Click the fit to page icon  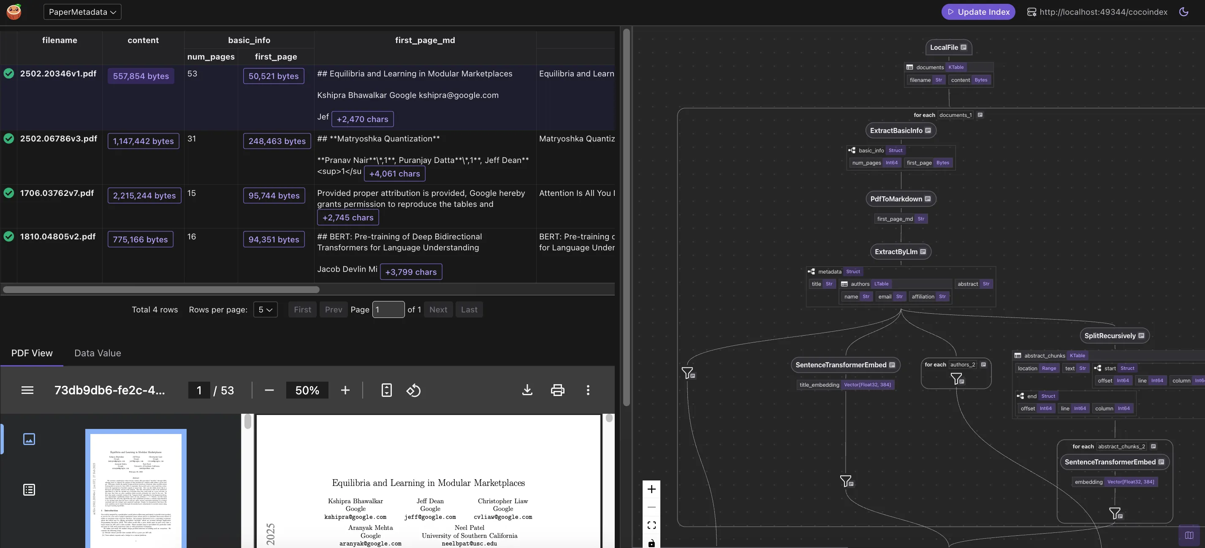point(386,390)
